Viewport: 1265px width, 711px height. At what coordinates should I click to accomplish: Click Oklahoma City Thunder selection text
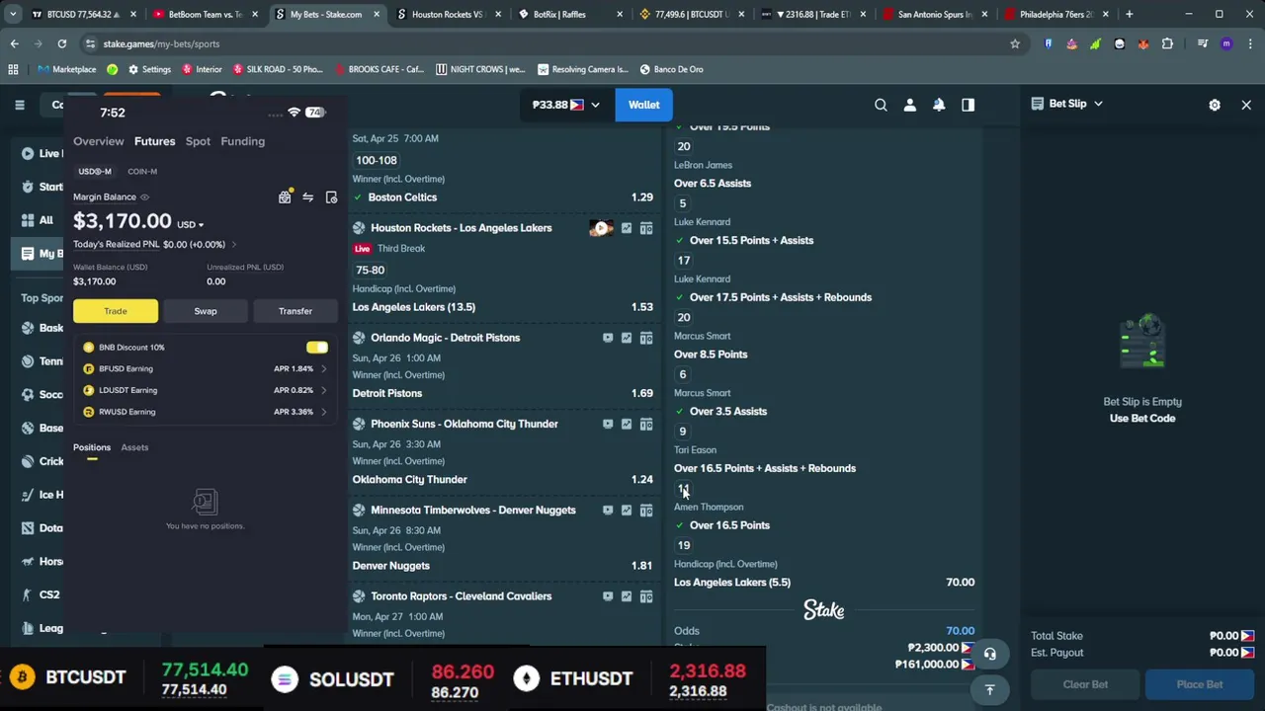coord(410,480)
